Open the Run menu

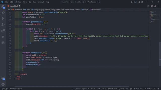pyautogui.click(x=34, y=2)
